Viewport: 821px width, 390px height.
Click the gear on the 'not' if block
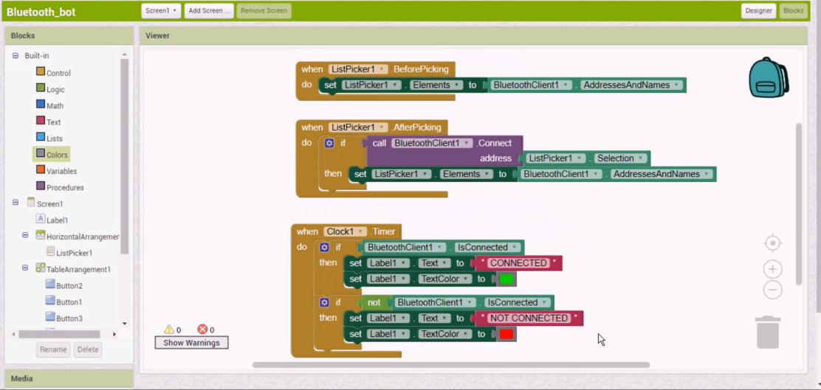click(324, 302)
